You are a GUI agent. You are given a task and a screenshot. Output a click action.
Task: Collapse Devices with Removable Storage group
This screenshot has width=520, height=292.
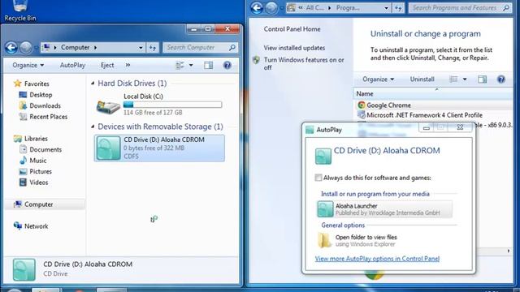tap(93, 127)
